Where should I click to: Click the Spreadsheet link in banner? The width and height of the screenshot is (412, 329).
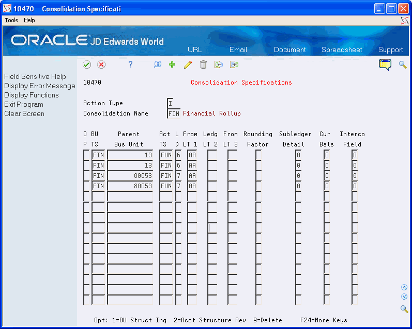[342, 50]
